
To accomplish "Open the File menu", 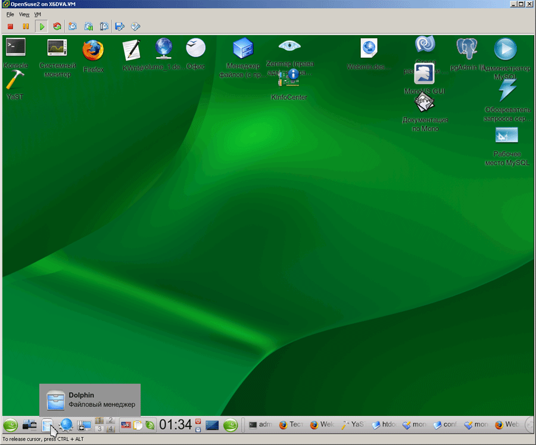I will (x=10, y=14).
